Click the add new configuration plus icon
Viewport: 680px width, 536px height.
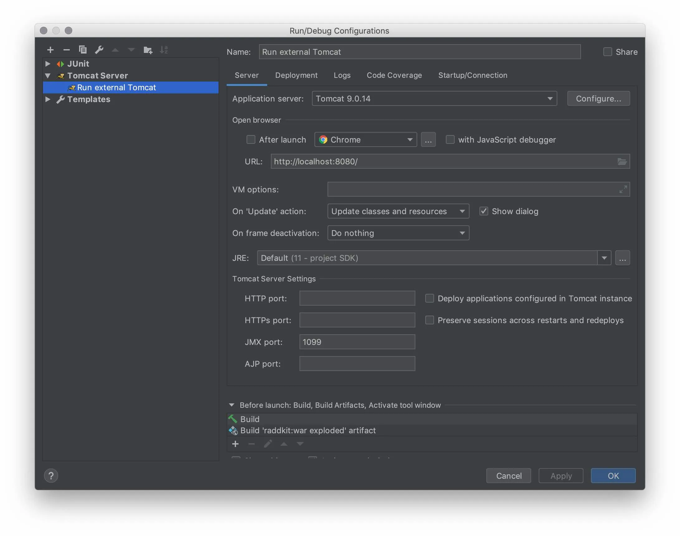coord(50,49)
